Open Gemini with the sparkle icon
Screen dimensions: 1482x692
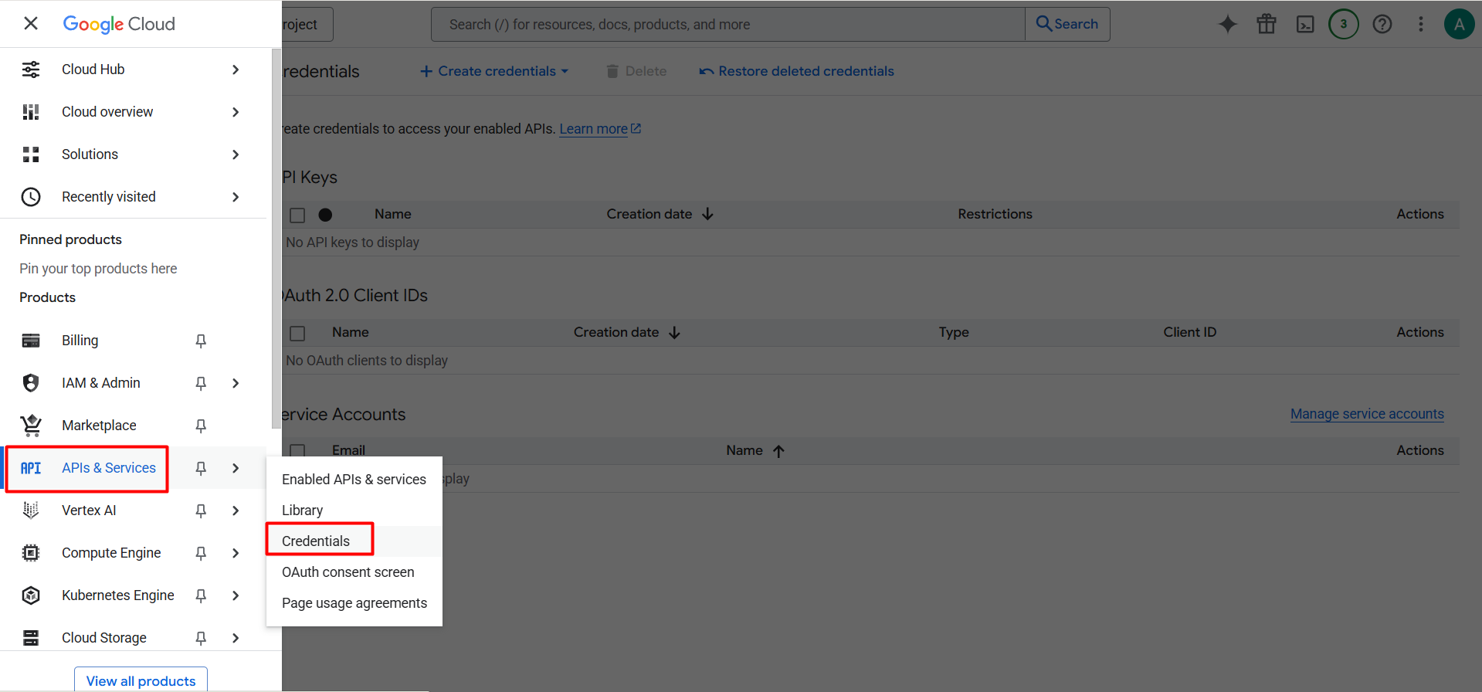1228,24
